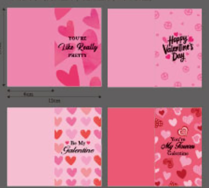
Task: Click the small heart left of "Be My"
Action: (x=67, y=143)
